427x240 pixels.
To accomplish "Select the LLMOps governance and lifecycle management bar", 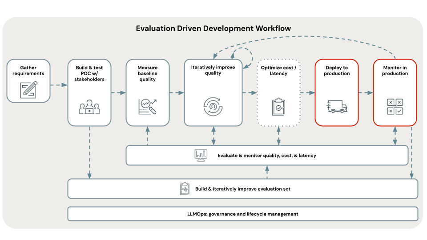I will click(x=242, y=214).
